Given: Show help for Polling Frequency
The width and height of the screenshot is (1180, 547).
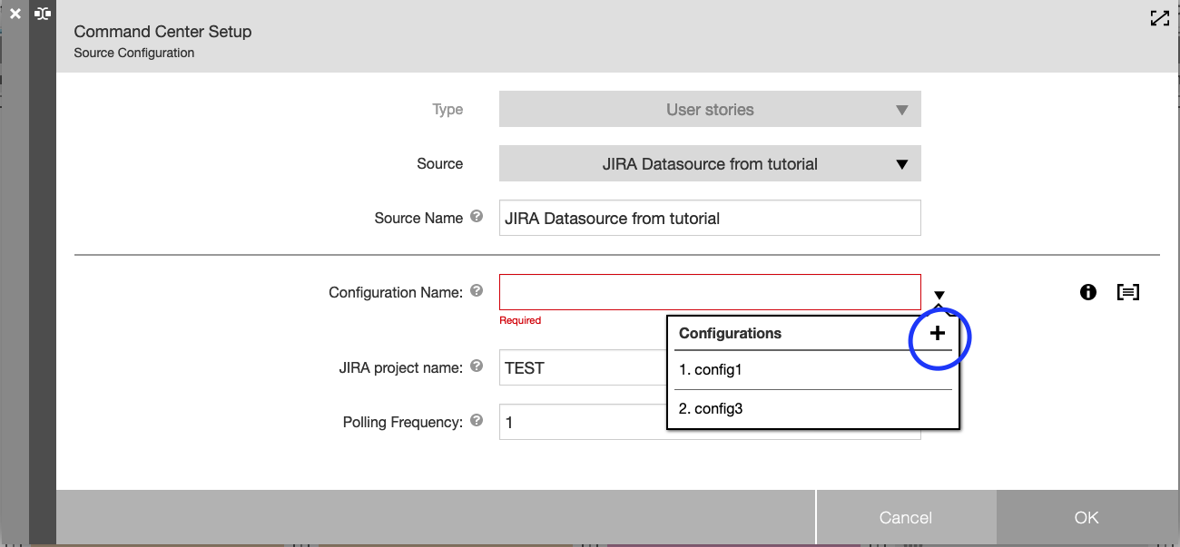Looking at the screenshot, I should click(x=477, y=421).
